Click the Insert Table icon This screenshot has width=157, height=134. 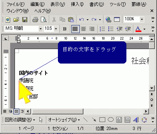[x=117, y=20]
